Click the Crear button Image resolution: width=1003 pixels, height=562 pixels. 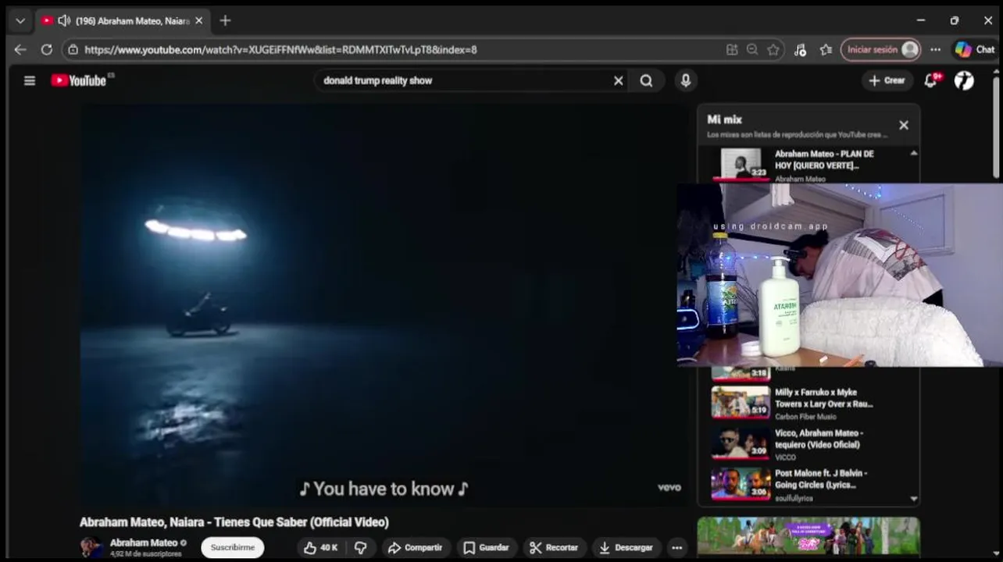coord(887,80)
